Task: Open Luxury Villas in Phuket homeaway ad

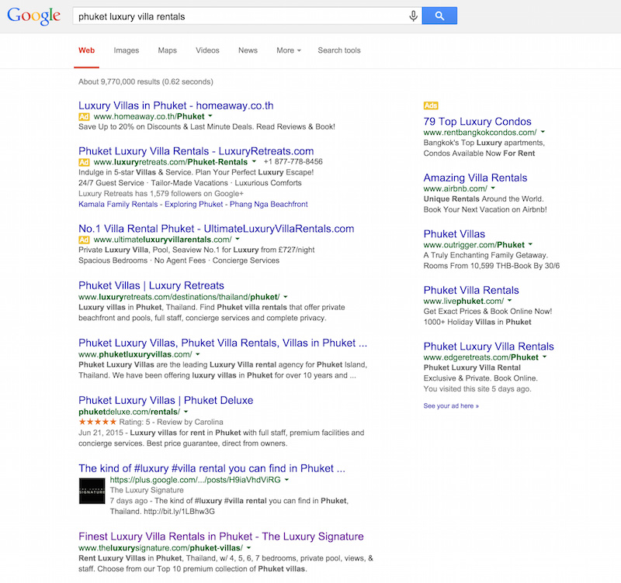Action: coord(176,105)
